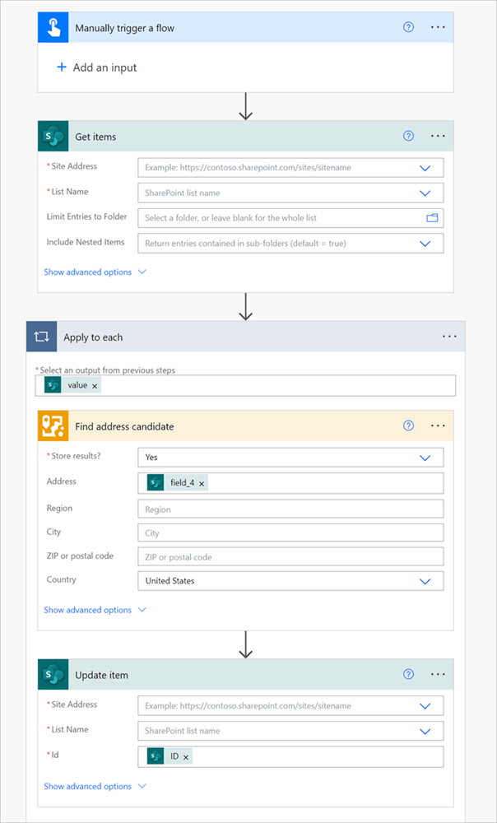Open the Store results dropdown set to Yes
This screenshot has height=823, width=497.
[426, 457]
